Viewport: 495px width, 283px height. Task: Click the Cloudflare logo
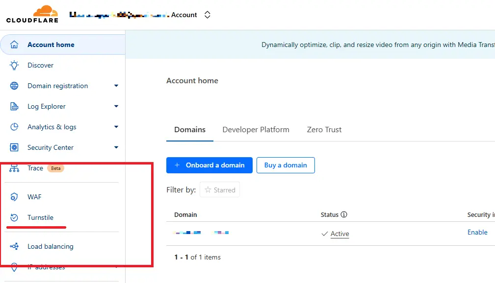(32, 14)
